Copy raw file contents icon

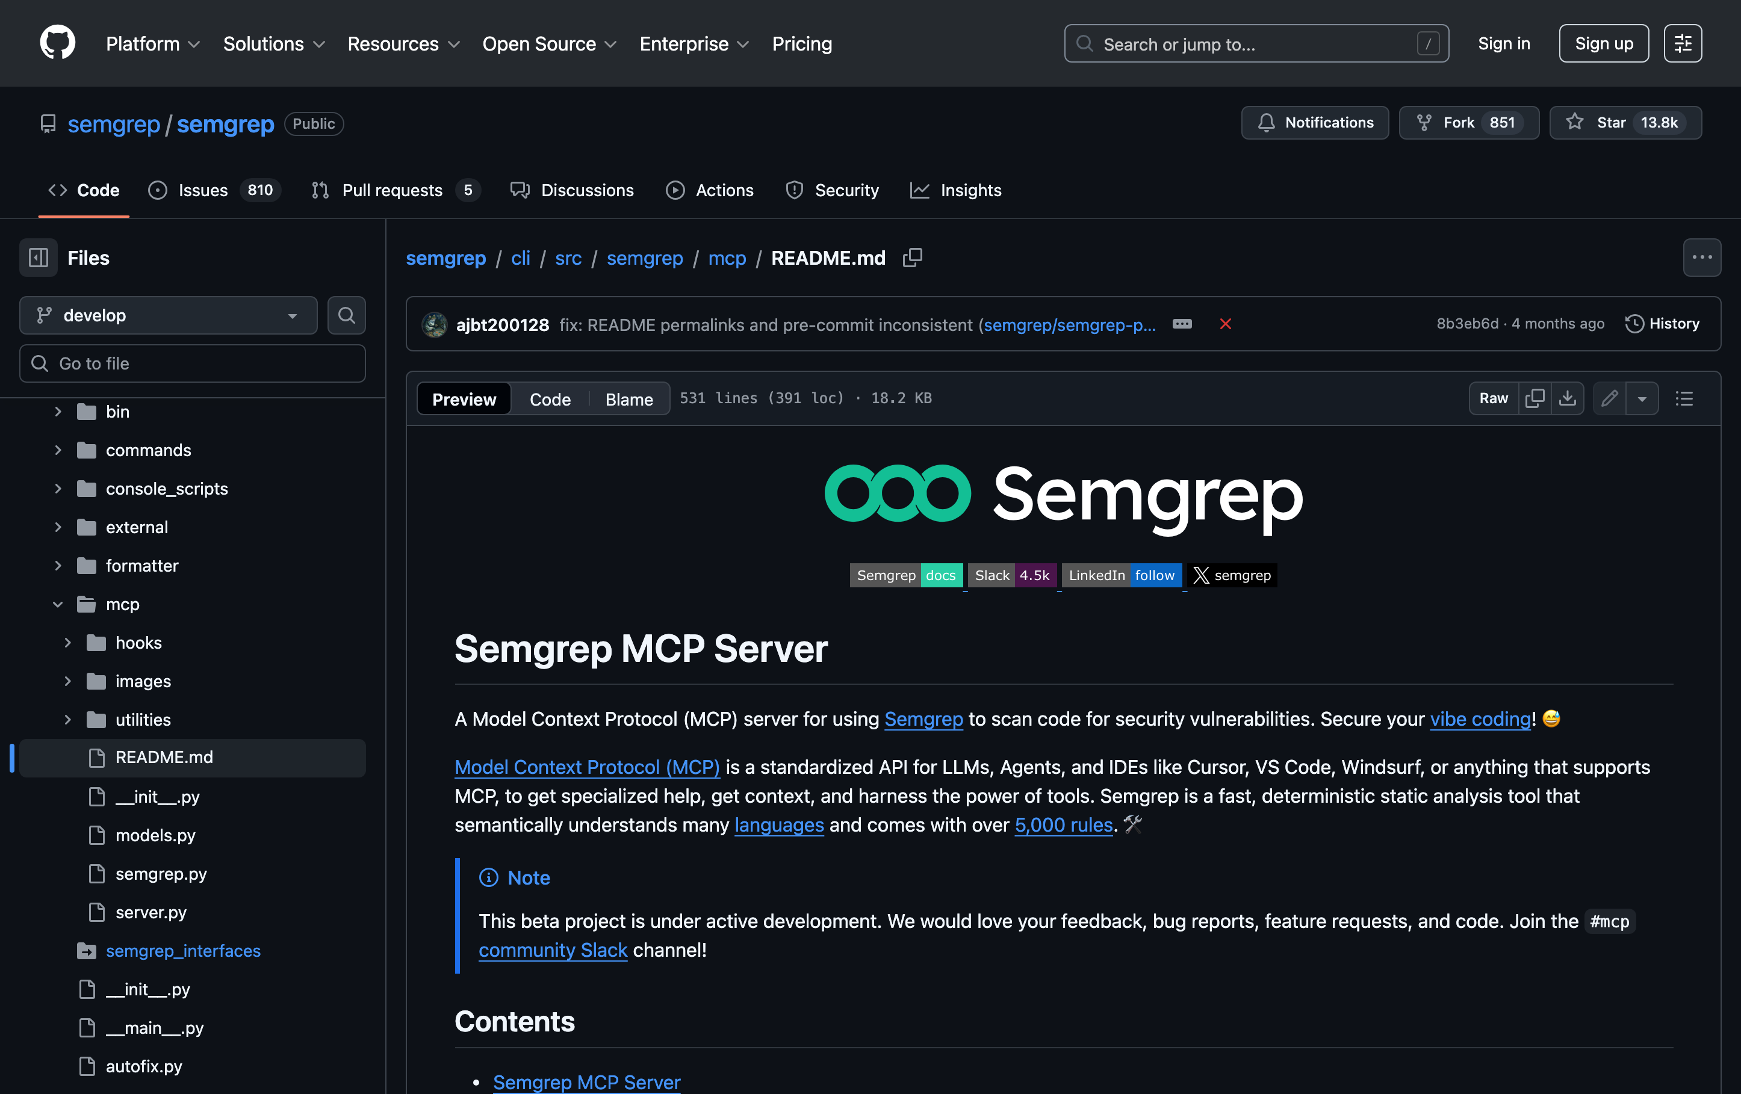[x=1535, y=398]
